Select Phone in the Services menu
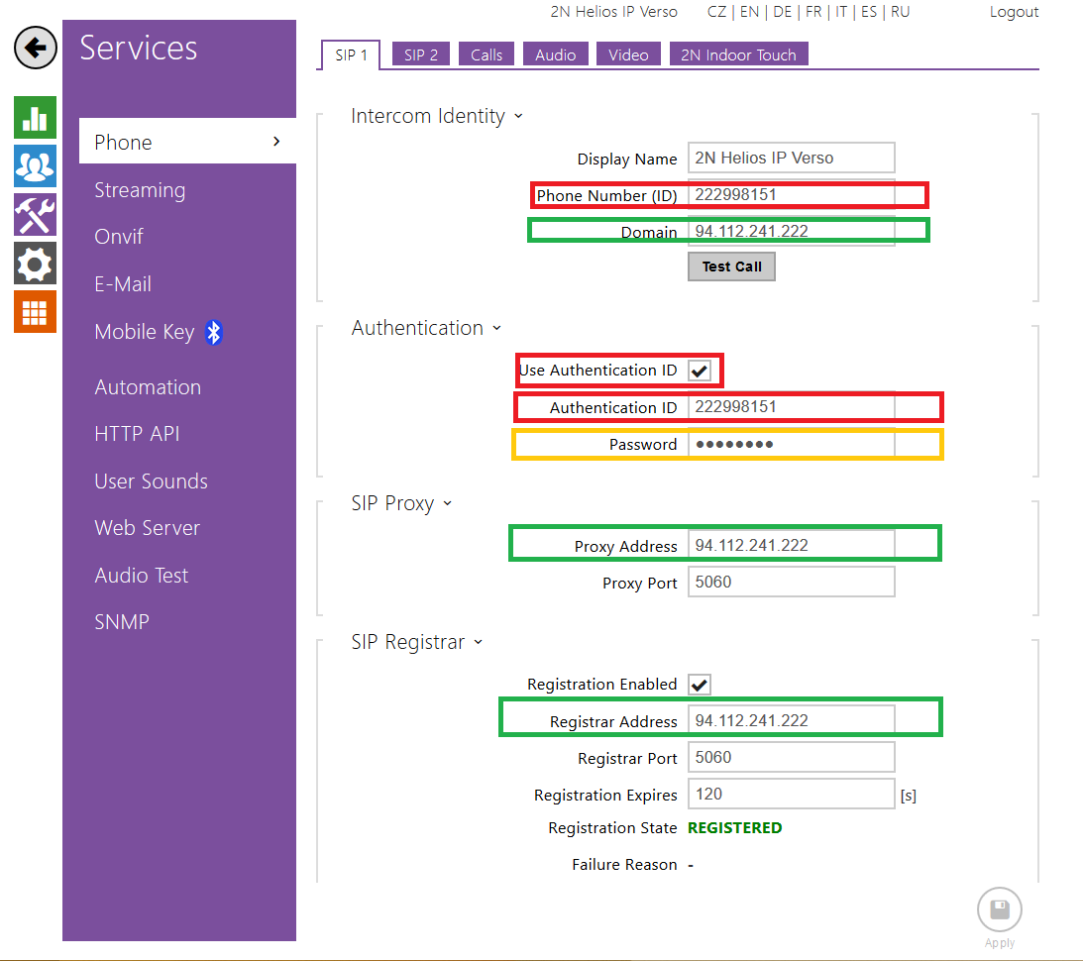Screen dimensions: 1083x961 coord(188,142)
